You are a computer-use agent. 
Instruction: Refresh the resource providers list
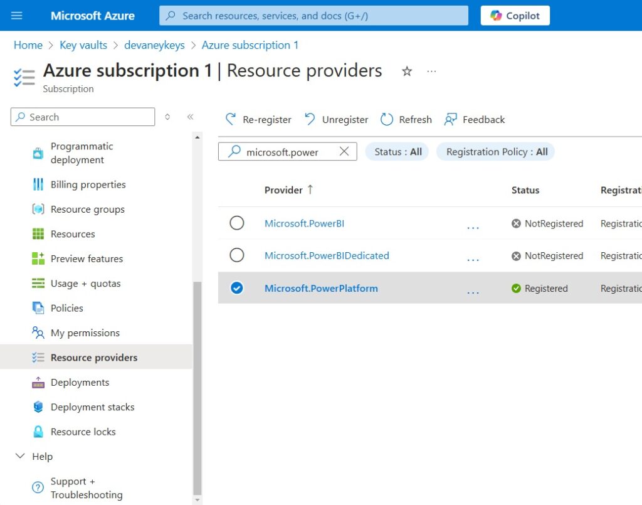pos(406,120)
